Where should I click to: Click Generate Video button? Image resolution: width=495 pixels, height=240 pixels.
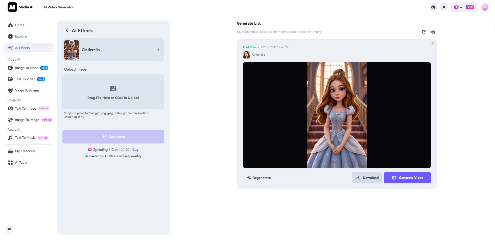click(x=407, y=178)
